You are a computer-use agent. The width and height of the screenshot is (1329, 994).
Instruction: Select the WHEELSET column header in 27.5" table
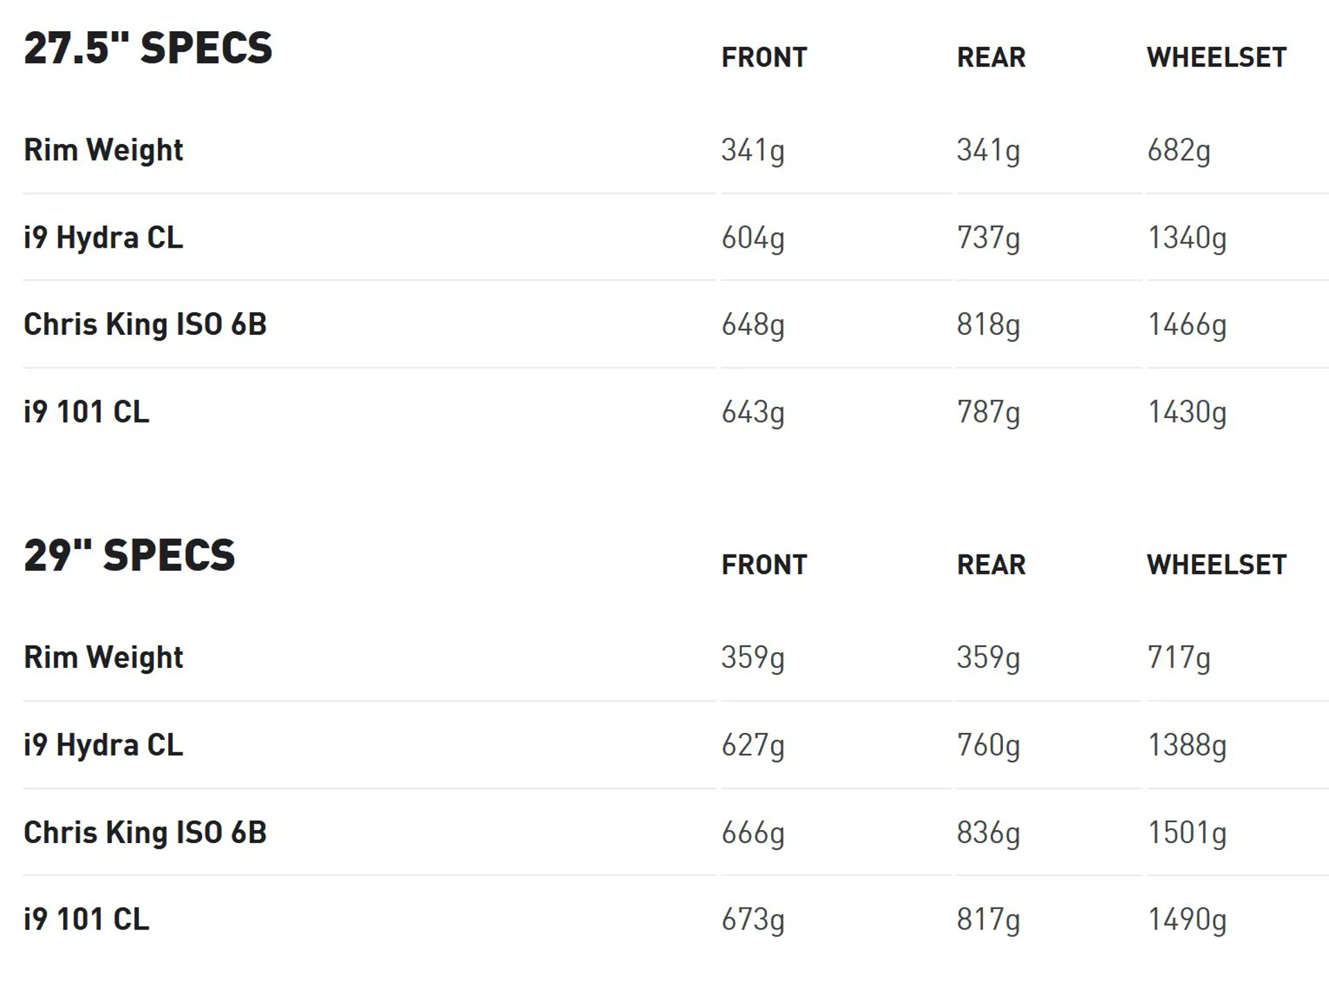click(x=1216, y=57)
